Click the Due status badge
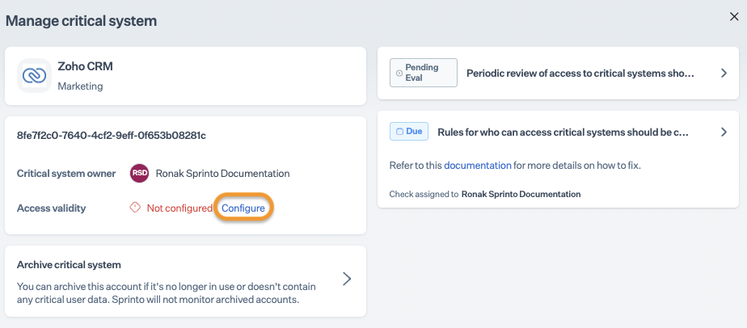747x328 pixels. click(409, 132)
